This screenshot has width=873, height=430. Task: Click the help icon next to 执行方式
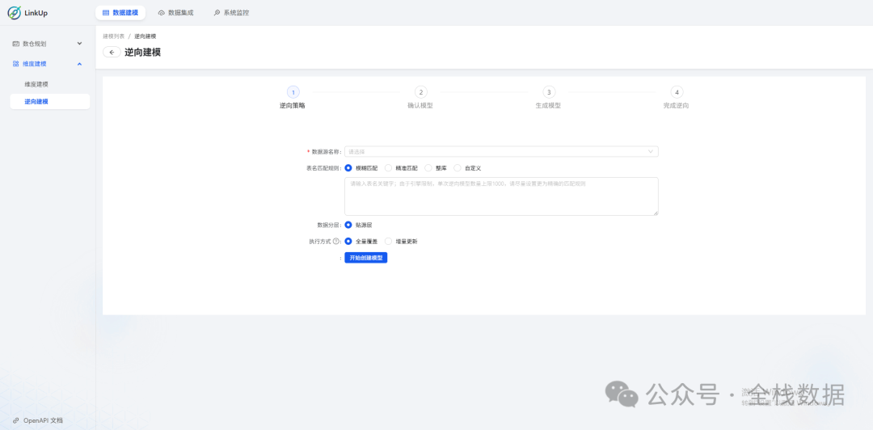(x=336, y=241)
